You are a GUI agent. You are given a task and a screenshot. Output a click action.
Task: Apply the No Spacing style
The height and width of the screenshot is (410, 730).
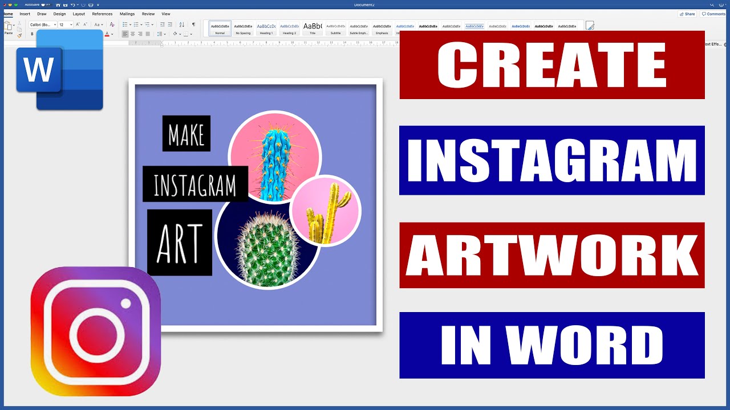[243, 28]
